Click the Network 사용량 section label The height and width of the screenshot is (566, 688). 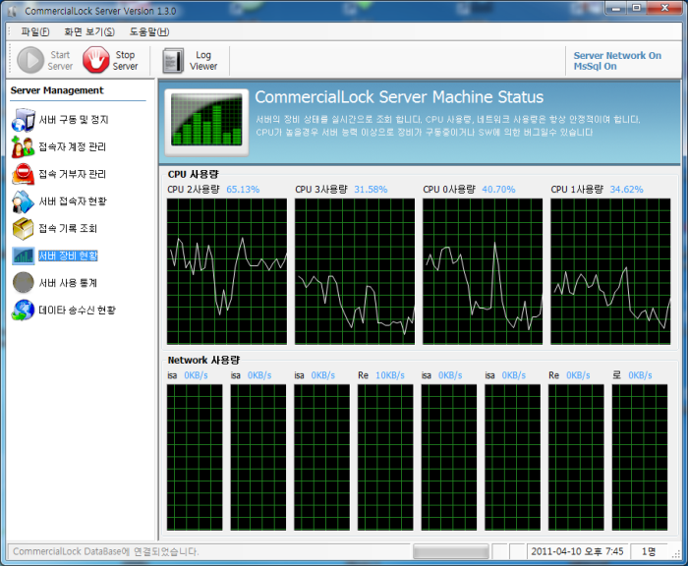point(203,361)
